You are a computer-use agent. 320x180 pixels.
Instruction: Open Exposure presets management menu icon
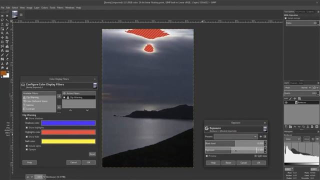click(x=265, y=136)
